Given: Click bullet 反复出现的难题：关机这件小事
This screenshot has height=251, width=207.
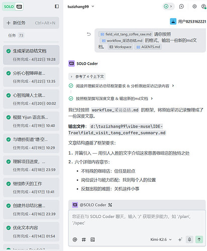Looking at the screenshot, I should [x=110, y=189].
